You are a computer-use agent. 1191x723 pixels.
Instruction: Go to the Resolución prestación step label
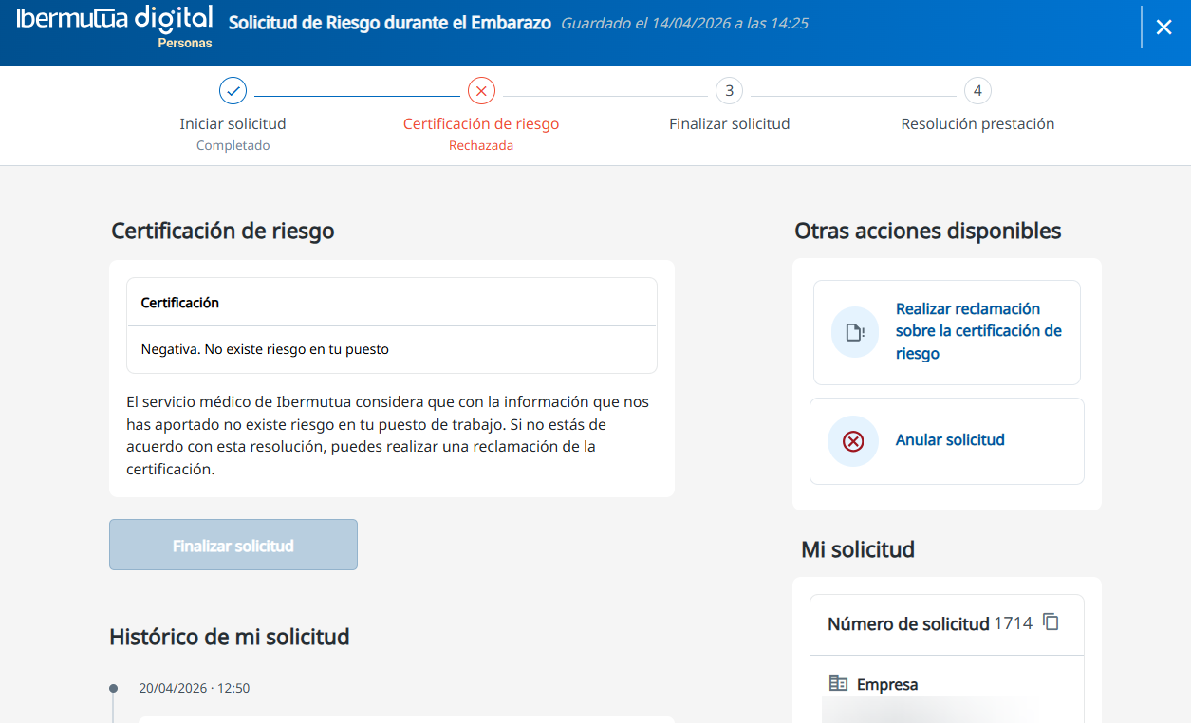tap(977, 123)
